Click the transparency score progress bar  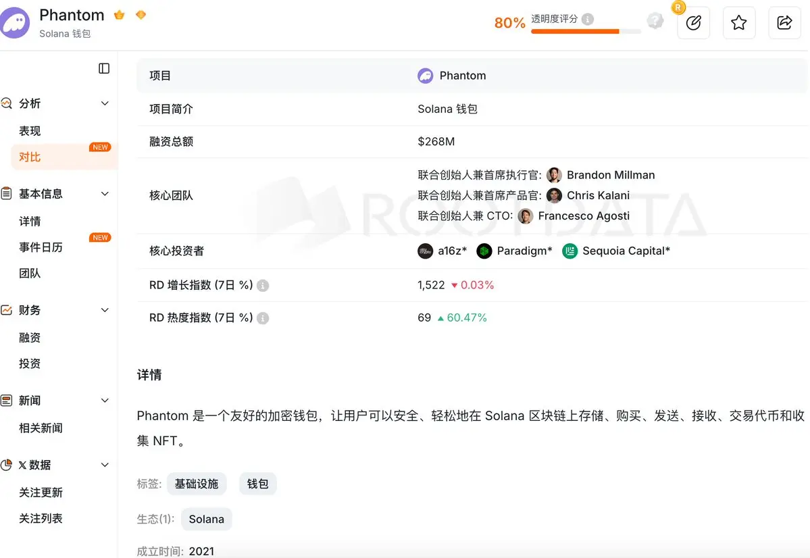[x=586, y=32]
